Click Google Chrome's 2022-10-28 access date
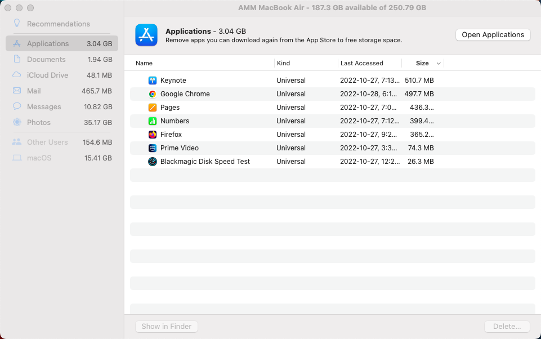The height and width of the screenshot is (339, 541). [x=369, y=94]
